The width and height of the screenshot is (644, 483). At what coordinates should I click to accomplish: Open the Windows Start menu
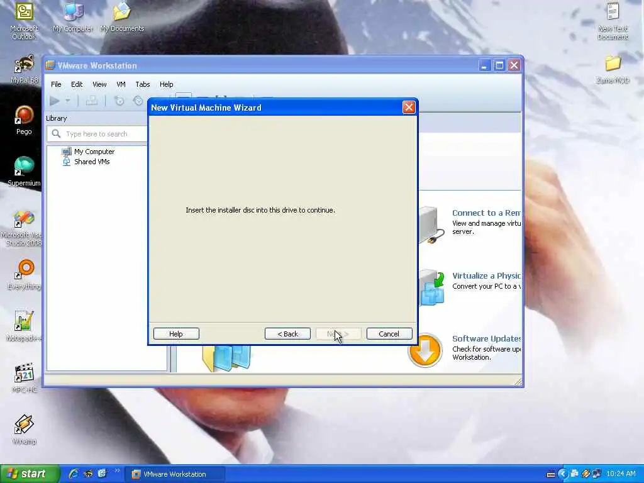29,474
